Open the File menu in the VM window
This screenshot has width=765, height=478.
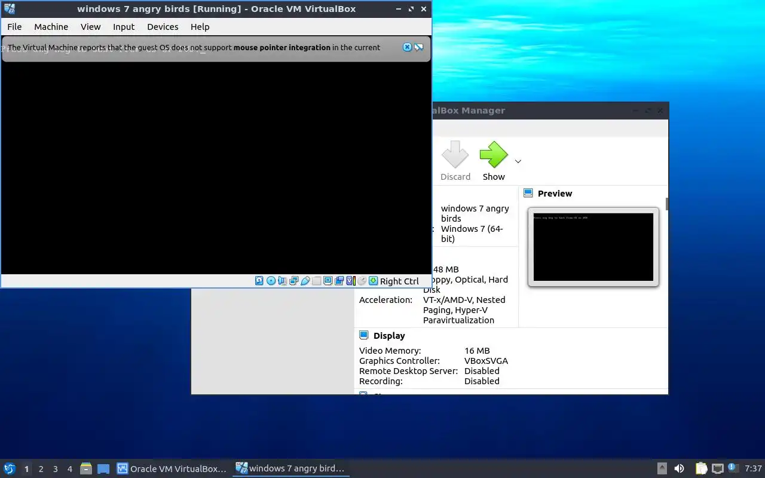click(14, 27)
